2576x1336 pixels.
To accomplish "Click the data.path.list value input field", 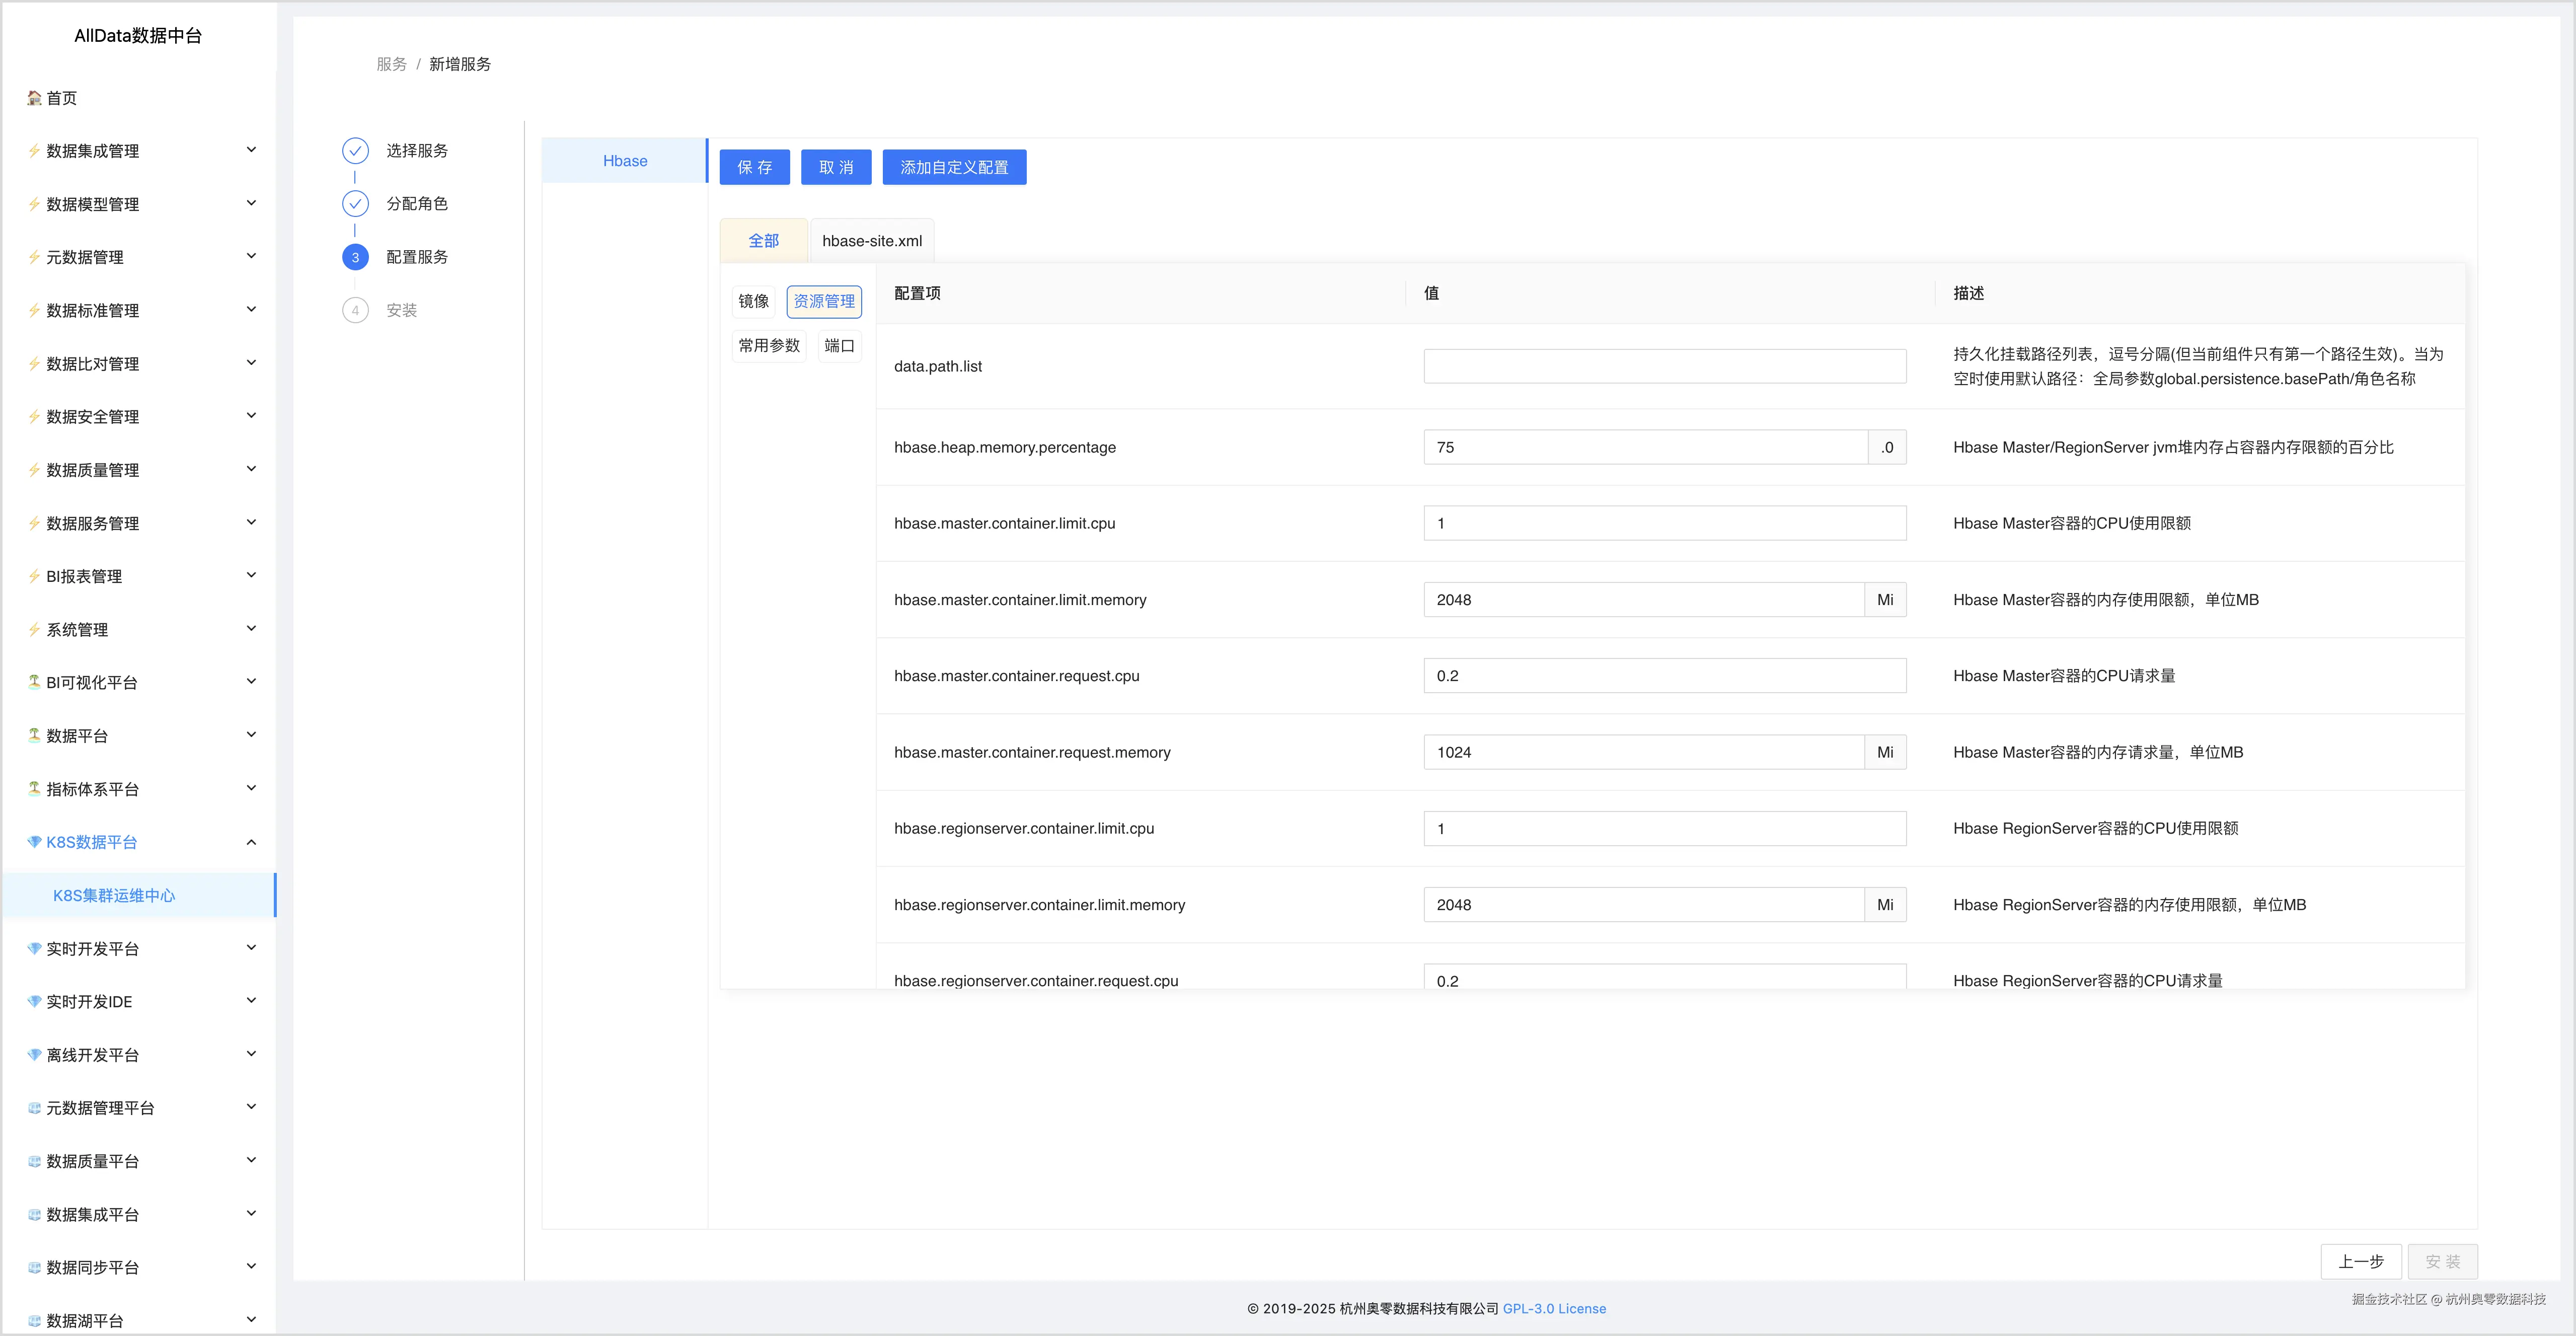I will tap(1664, 367).
